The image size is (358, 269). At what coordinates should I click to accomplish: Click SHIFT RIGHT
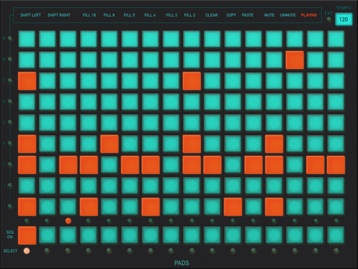pyautogui.click(x=59, y=15)
